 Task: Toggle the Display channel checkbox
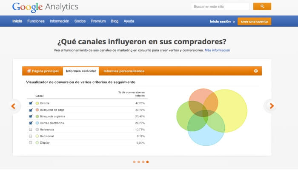click(31, 142)
